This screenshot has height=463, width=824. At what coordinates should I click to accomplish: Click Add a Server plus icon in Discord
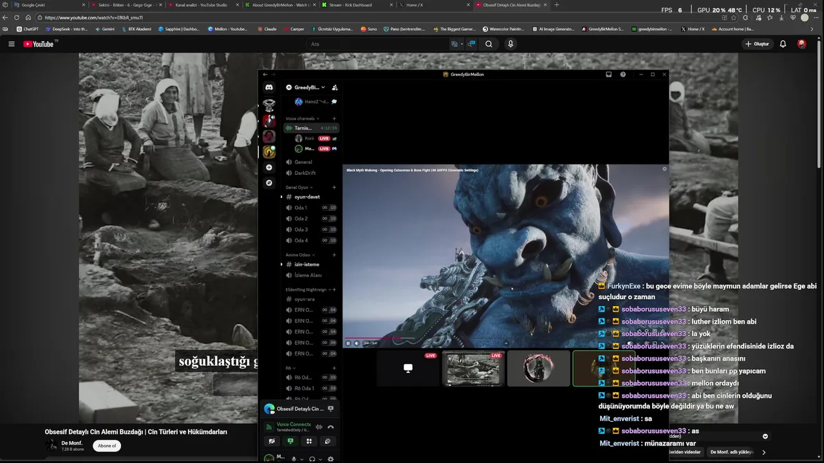[269, 167]
